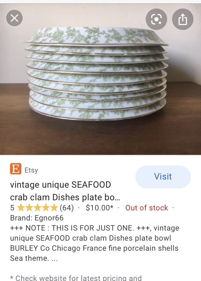Click the middle yellow rating star
Image resolution: width=201 pixels, height=281 pixels.
(37, 208)
